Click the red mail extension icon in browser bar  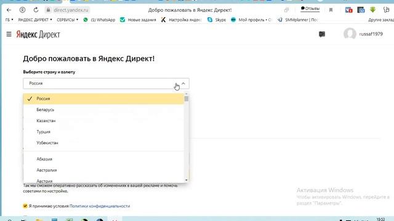click(x=349, y=10)
